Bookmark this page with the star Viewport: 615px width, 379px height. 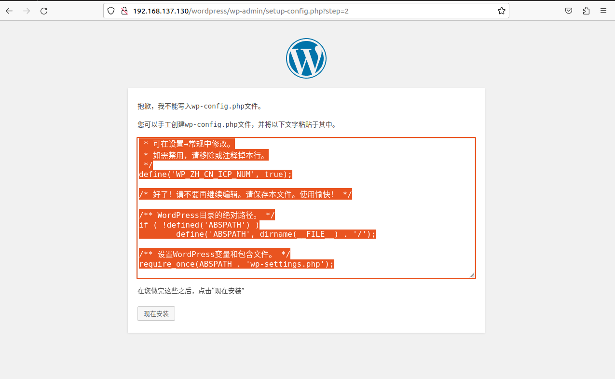[501, 10]
